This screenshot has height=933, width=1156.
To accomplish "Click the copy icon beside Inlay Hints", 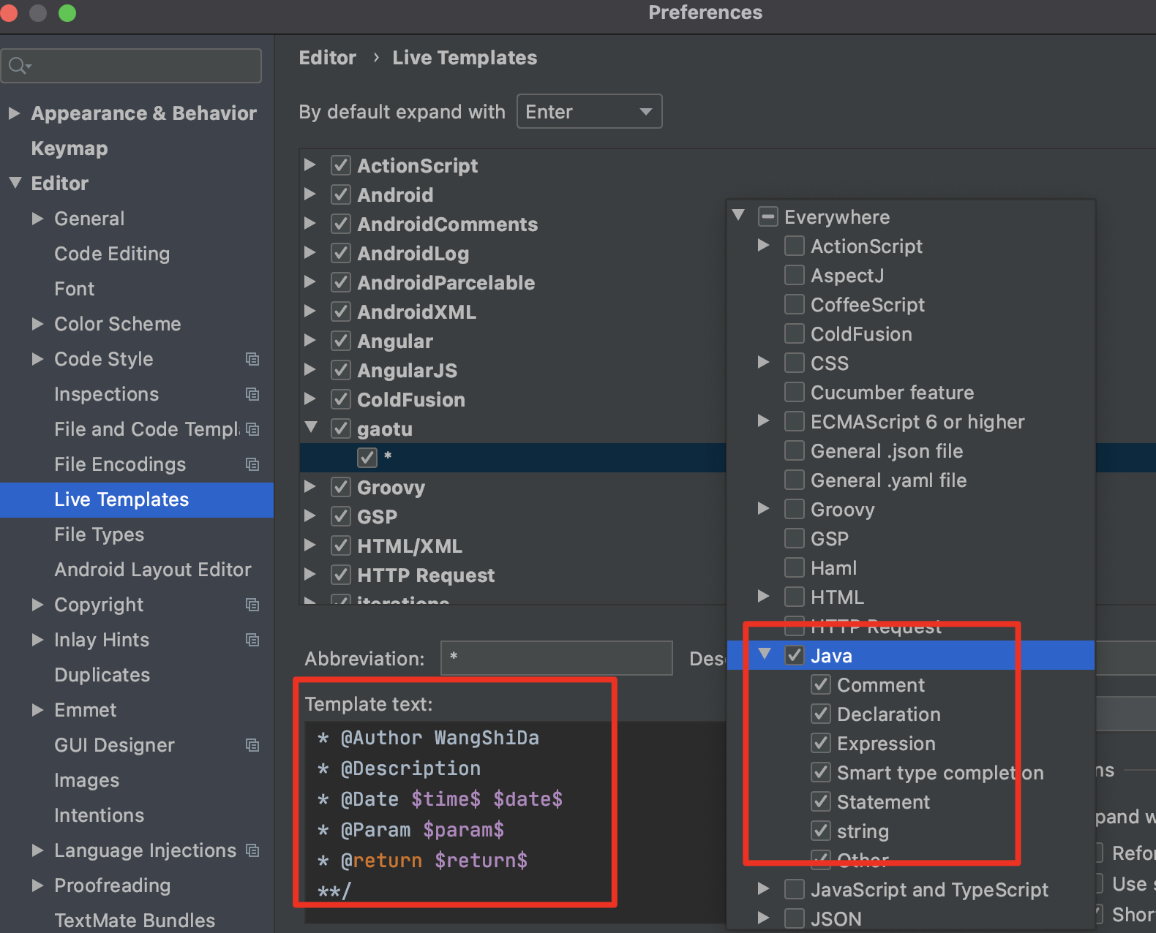I will click(252, 640).
